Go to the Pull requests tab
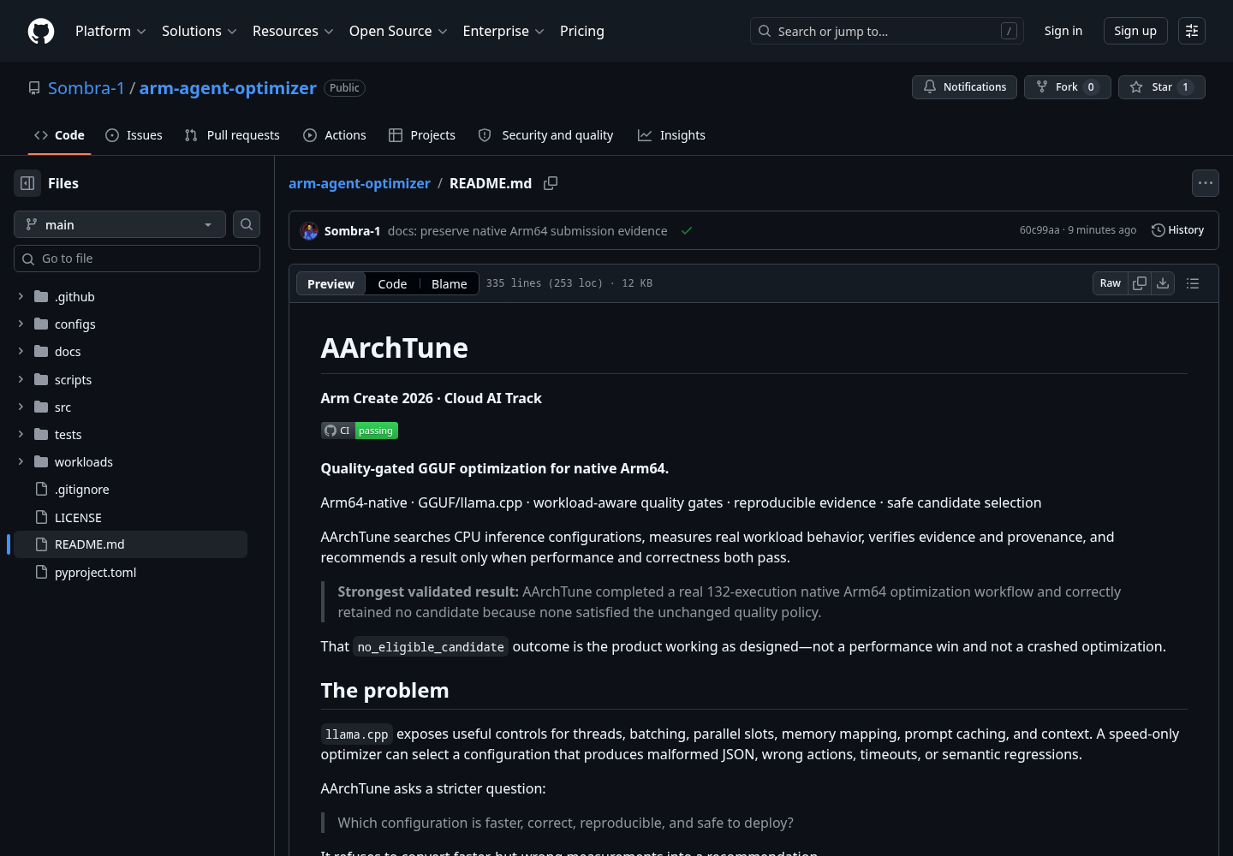 tap(232, 135)
